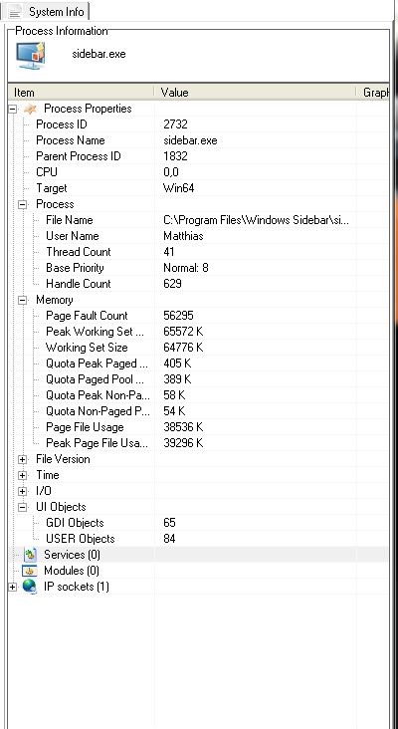
Task: Click the Services gear icon
Action: [x=30, y=555]
